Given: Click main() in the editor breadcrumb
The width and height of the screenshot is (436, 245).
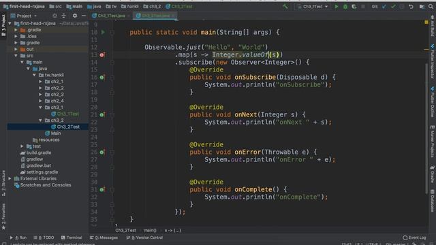Looking at the screenshot, I should 150,230.
